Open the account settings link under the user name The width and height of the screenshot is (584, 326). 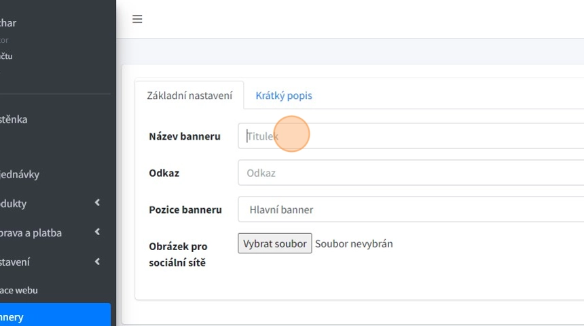[6, 56]
